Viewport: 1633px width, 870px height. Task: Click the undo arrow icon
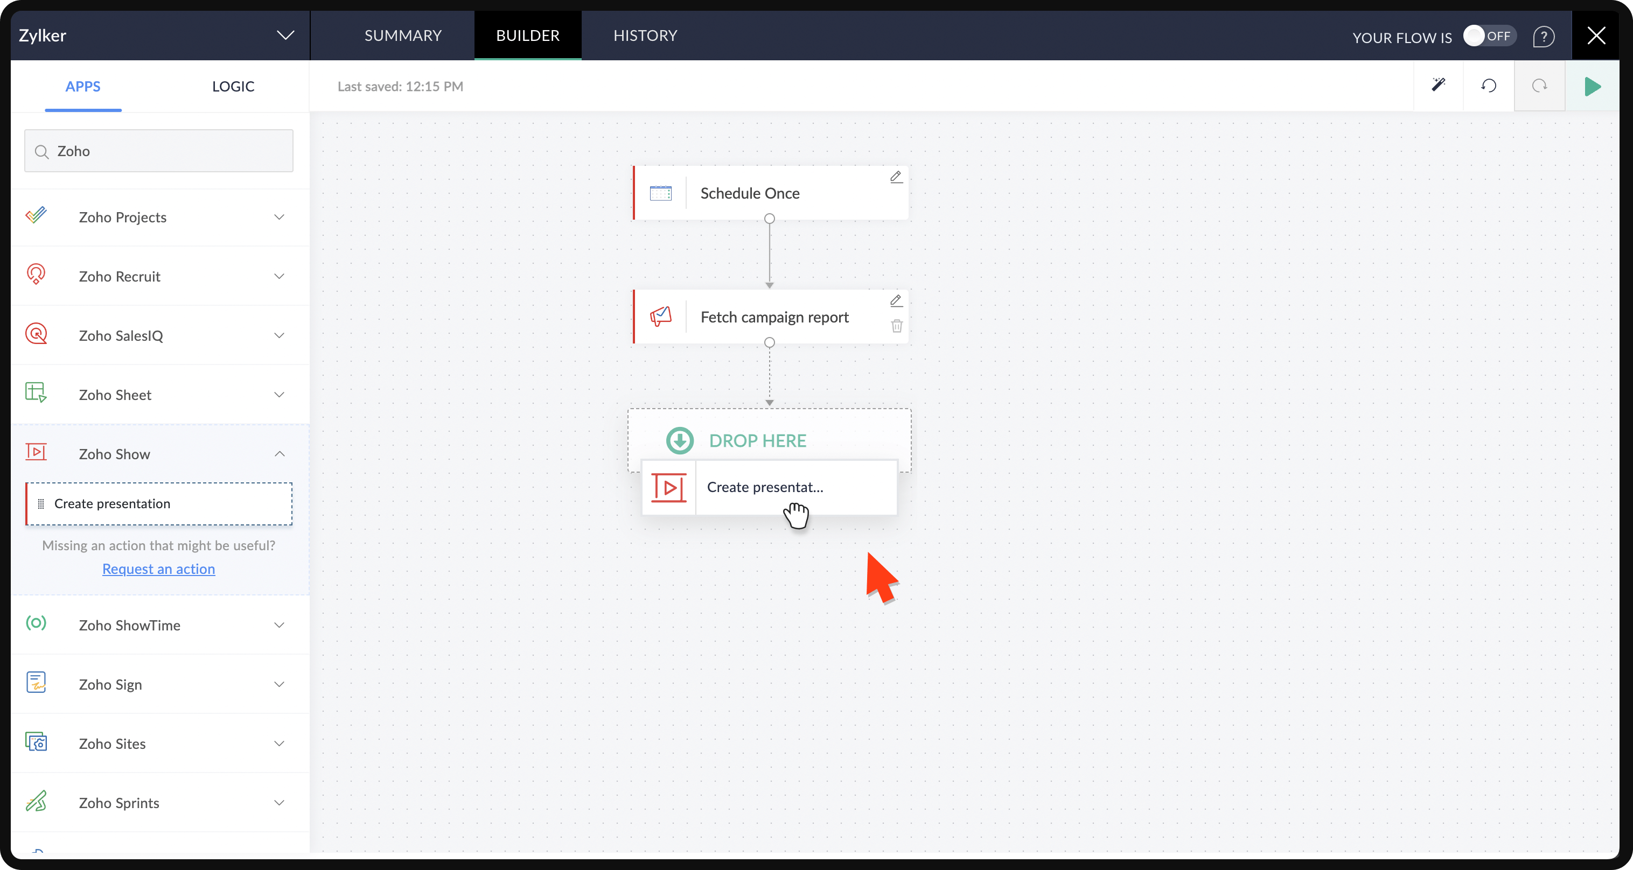1489,86
